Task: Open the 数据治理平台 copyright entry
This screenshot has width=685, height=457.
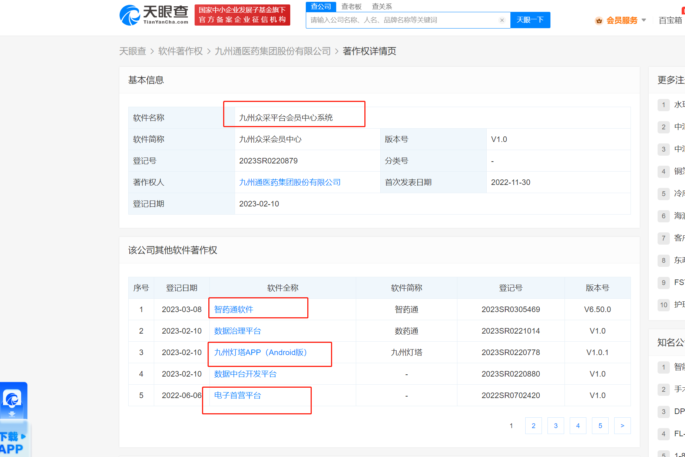Action: pyautogui.click(x=238, y=331)
